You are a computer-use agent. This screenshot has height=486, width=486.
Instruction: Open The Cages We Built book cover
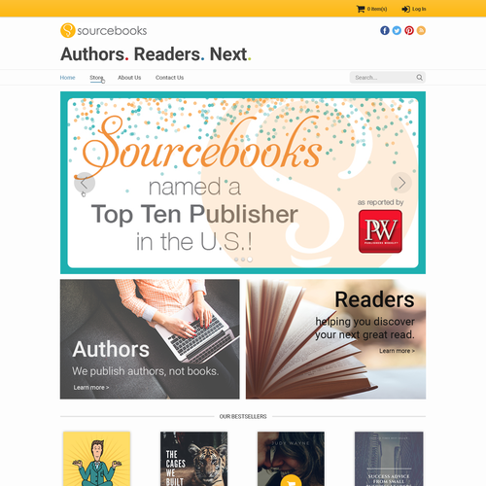tap(193, 459)
